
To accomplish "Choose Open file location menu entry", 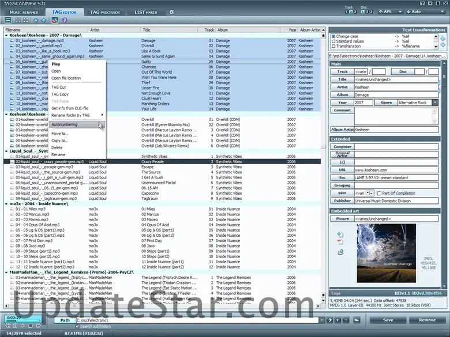I will pos(77,78).
